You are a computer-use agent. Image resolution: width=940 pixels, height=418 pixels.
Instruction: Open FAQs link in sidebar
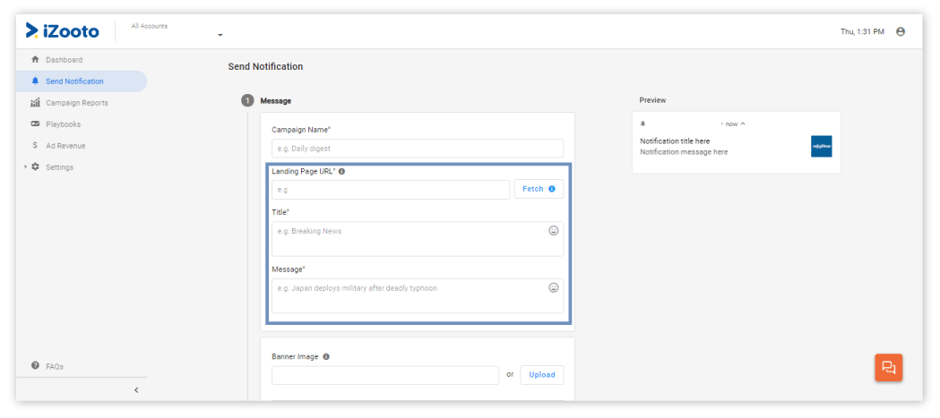(x=55, y=366)
